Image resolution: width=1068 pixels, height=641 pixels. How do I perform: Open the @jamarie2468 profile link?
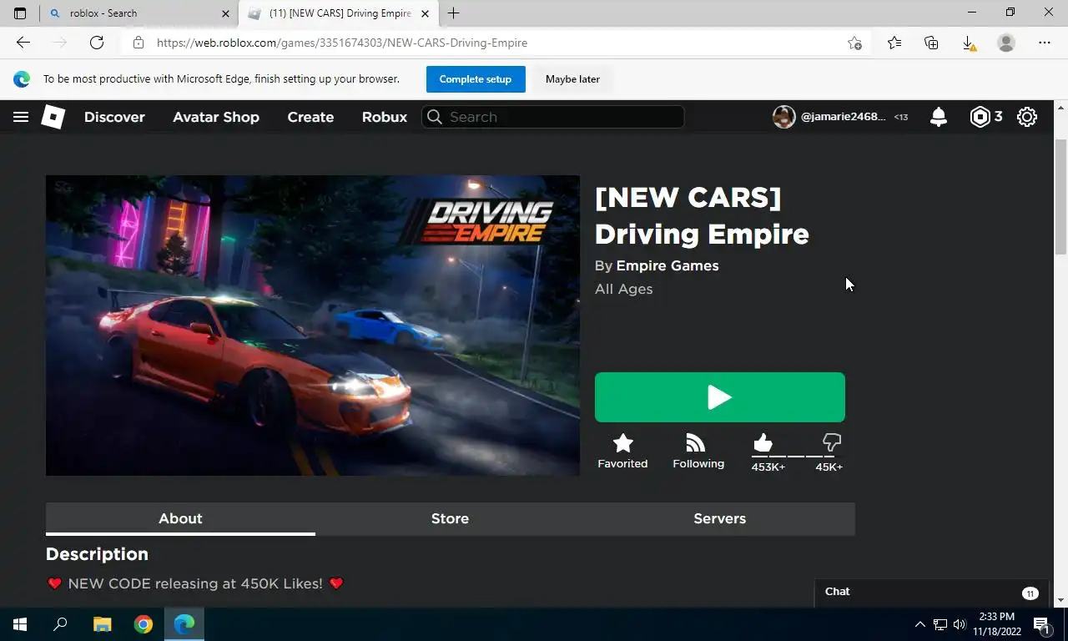click(844, 117)
